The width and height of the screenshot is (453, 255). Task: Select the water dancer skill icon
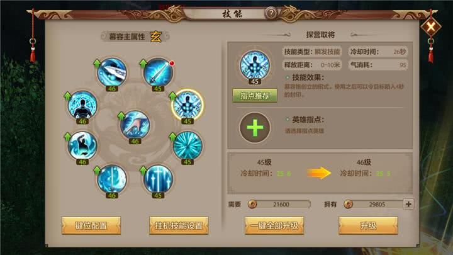(x=82, y=145)
